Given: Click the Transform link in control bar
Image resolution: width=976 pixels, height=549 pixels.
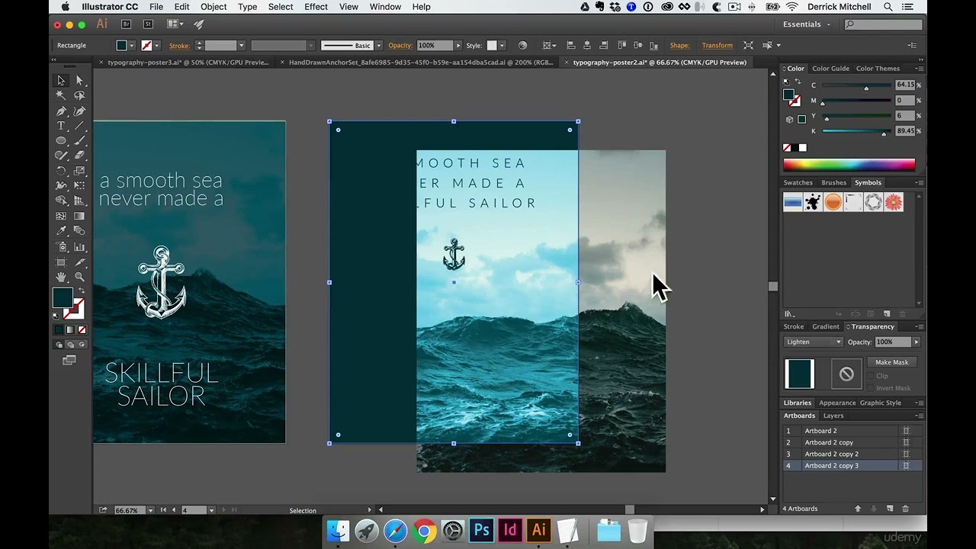Looking at the screenshot, I should (717, 46).
